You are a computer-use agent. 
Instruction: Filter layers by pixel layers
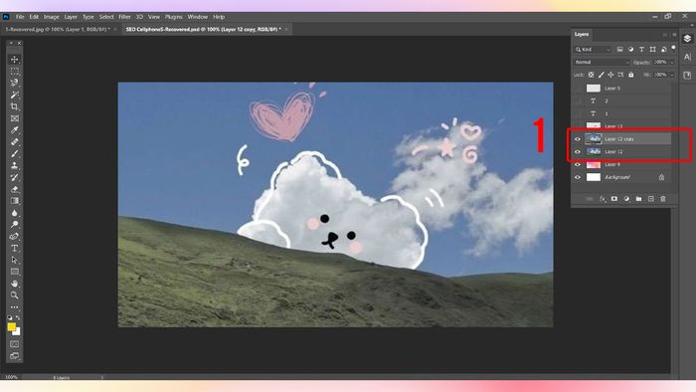pos(619,50)
